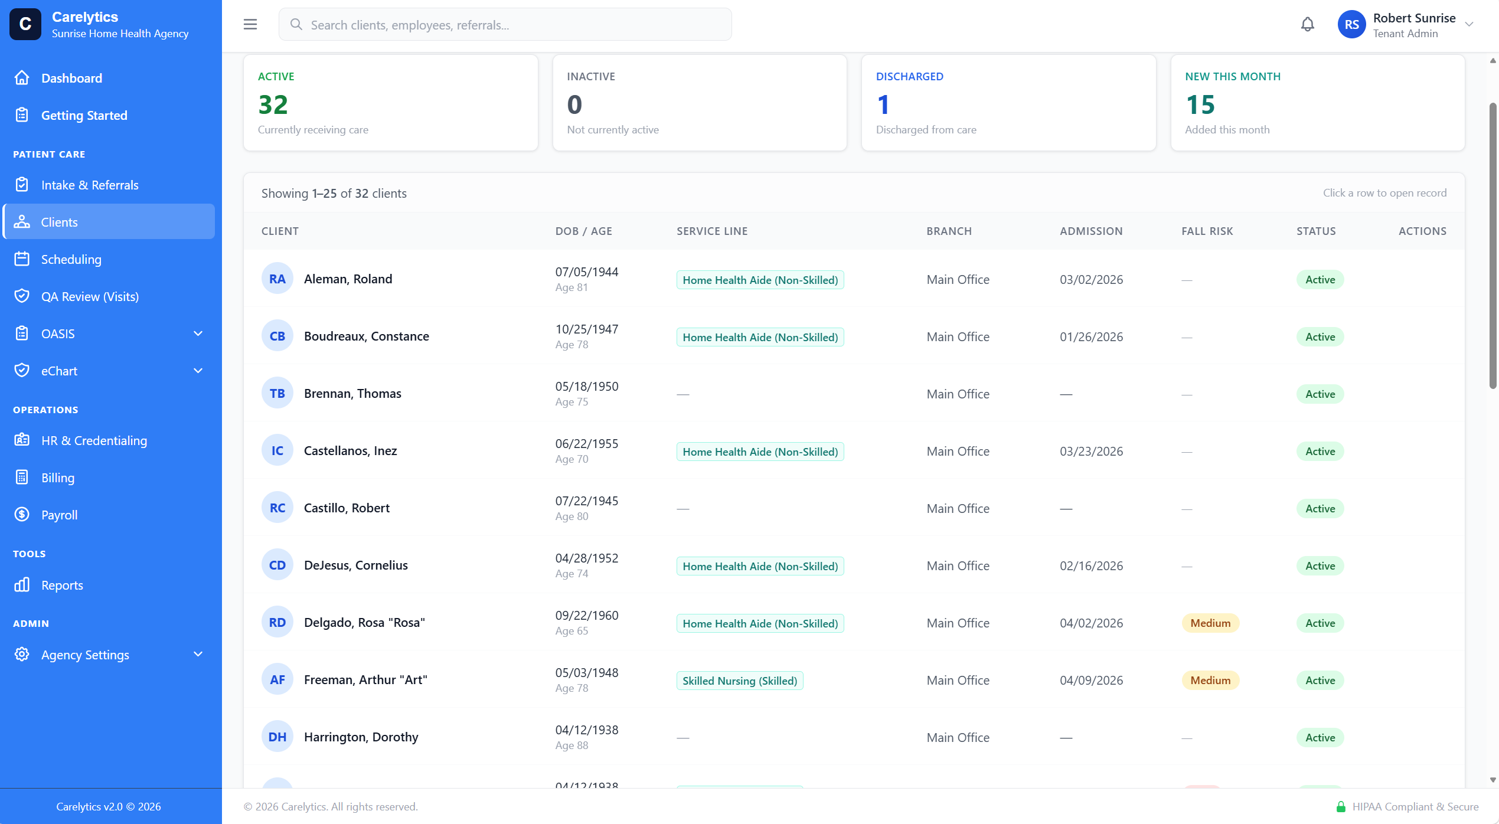Go to Dashboard in sidebar

pos(109,78)
